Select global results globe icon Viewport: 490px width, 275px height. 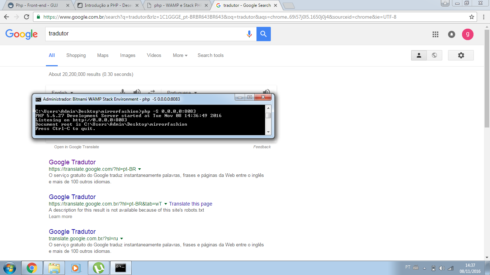(x=434, y=56)
